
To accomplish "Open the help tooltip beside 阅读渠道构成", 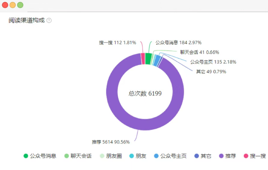I will click(49, 20).
